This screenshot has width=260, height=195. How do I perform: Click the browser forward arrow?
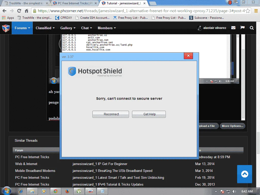point(12,11)
